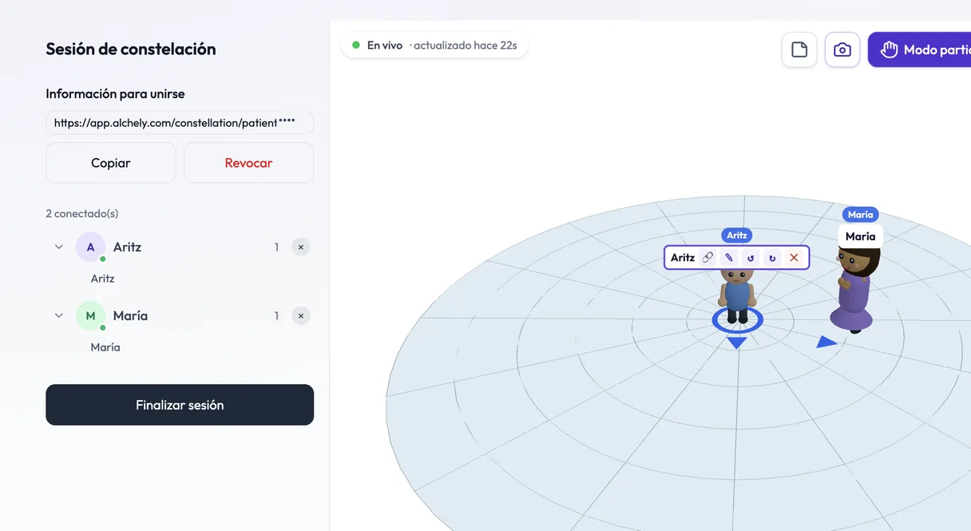This screenshot has width=971, height=531.
Task: Delete Aritz figure with the red X
Action: click(794, 257)
